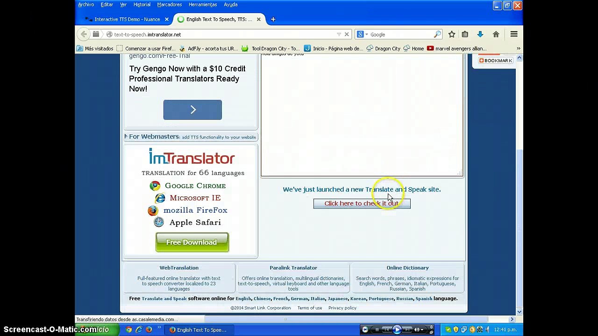Click the search magnifier in the Google box
The image size is (598, 336).
tap(437, 34)
